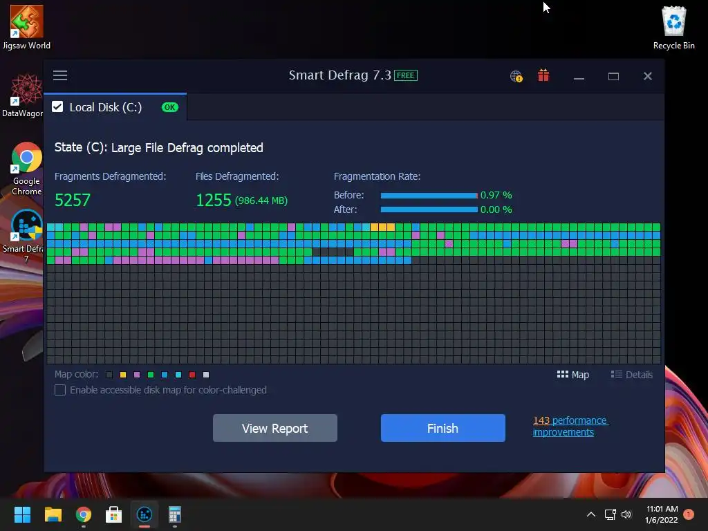Open Microsoft Store from the taskbar

coord(114,514)
